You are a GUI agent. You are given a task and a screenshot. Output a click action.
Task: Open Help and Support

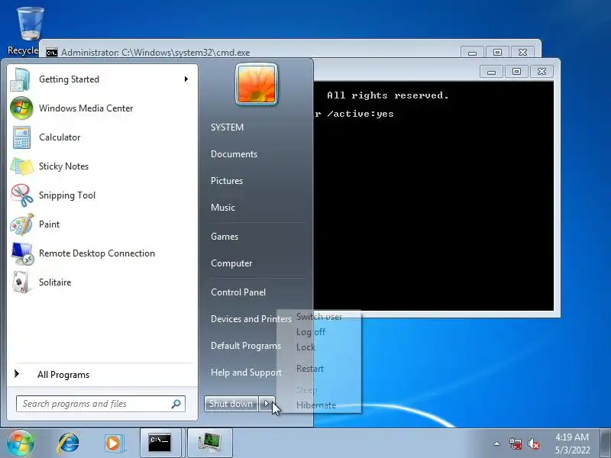pos(246,373)
